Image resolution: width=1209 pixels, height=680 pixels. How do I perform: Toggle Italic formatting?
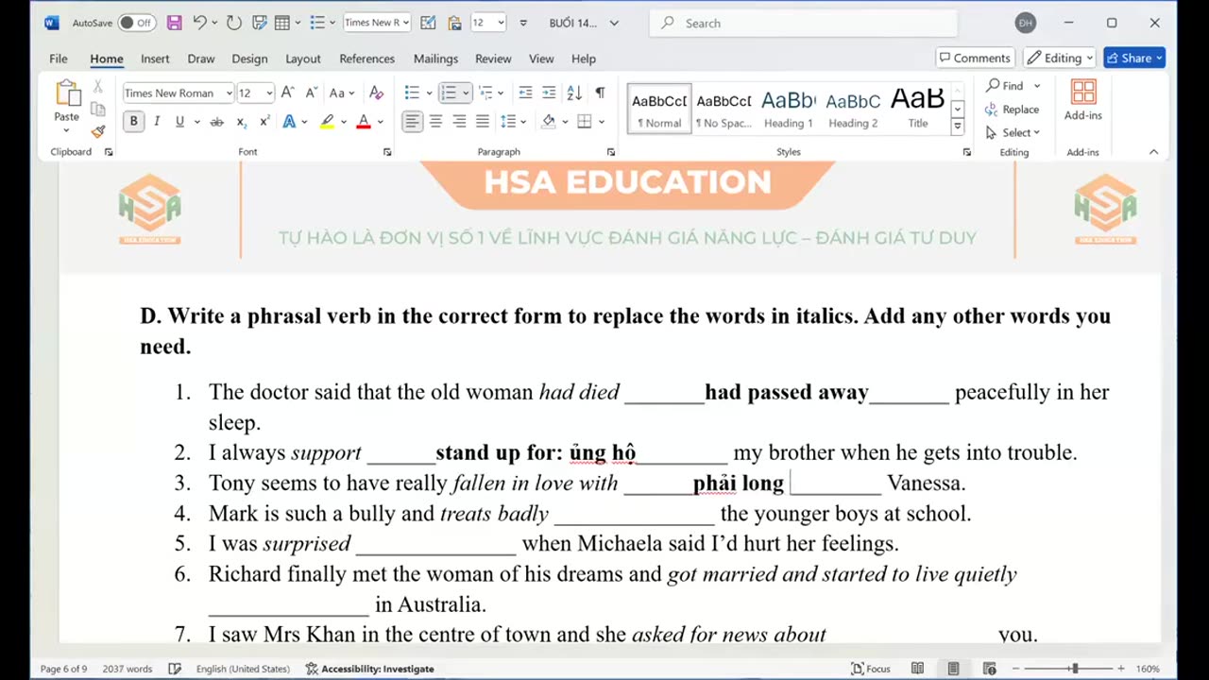pos(157,122)
